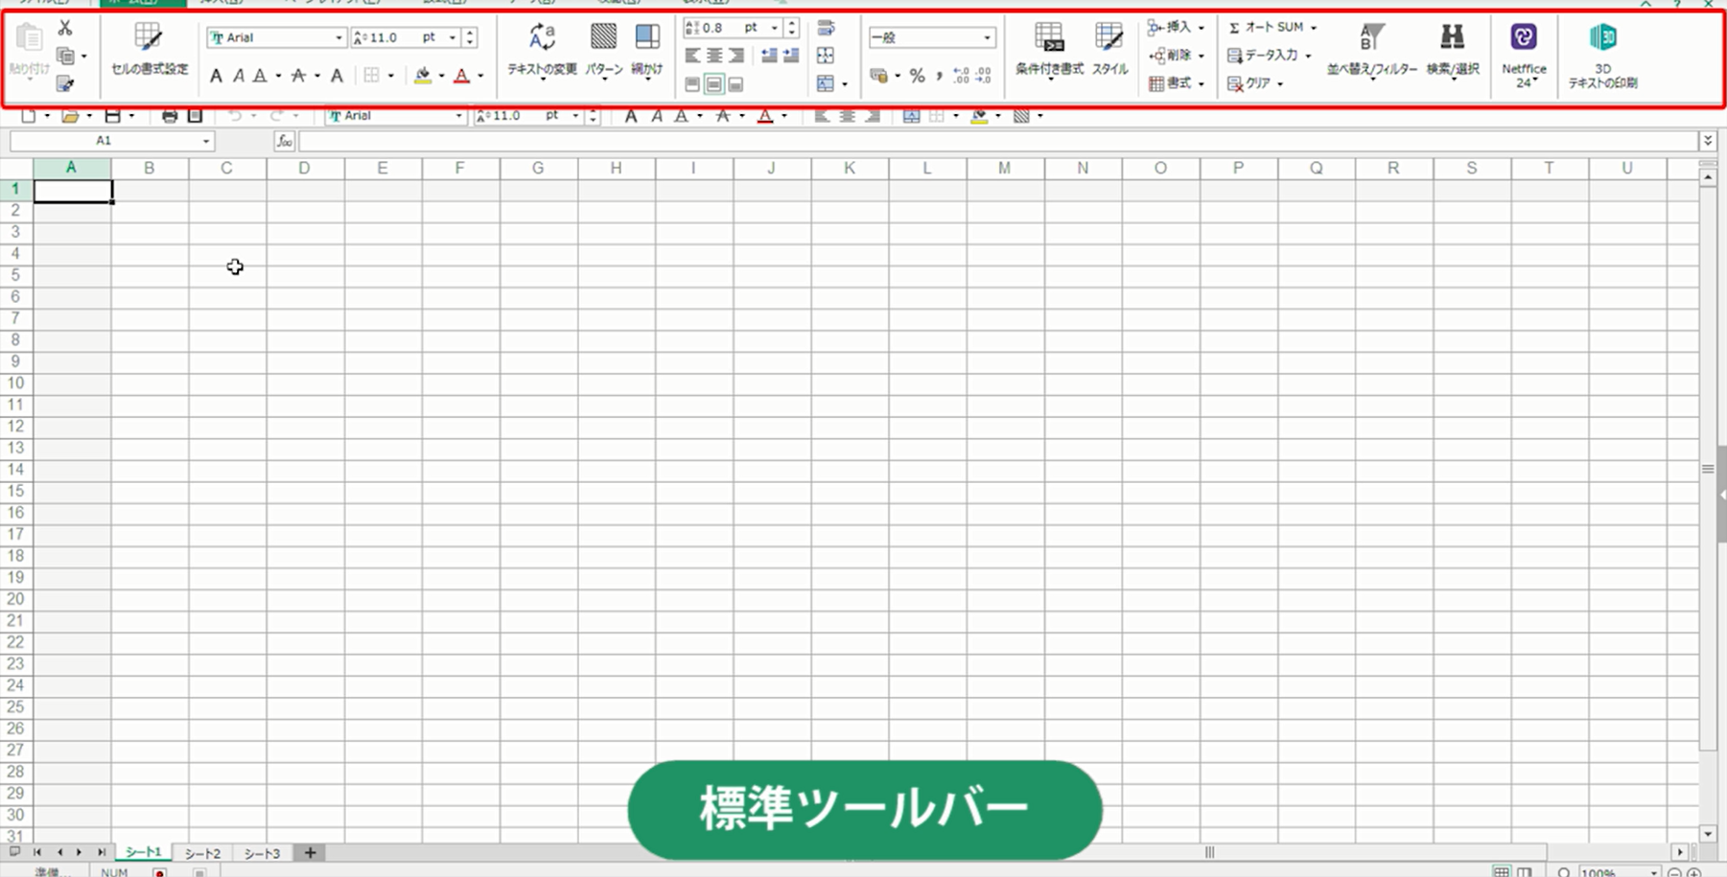Switch to the シート2 sheet tab
The width and height of the screenshot is (1727, 877).
202,852
